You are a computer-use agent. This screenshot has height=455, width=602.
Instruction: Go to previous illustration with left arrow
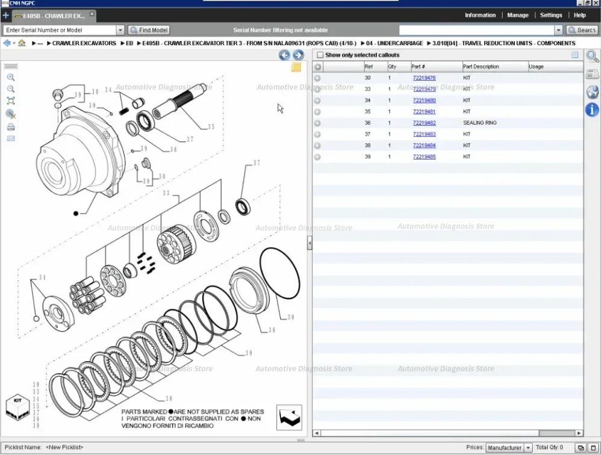(284, 55)
